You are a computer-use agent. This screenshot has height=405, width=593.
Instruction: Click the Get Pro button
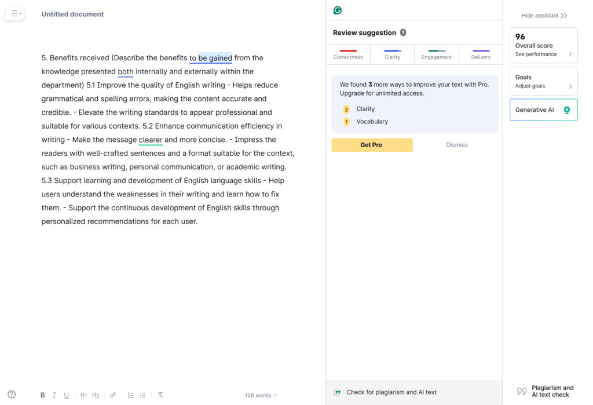click(372, 145)
